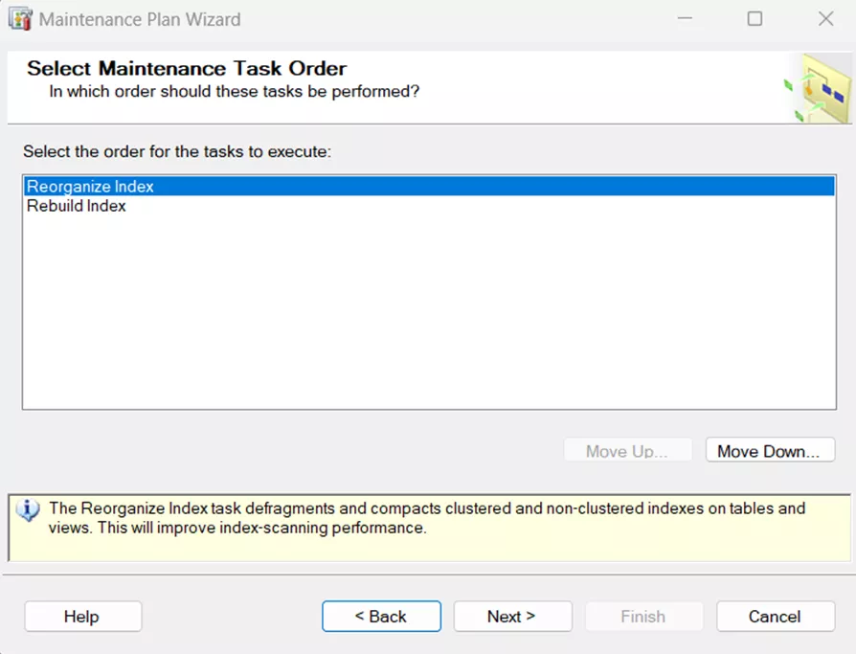
Task: Click the 'Select the order for the tasks' label
Action: (177, 151)
